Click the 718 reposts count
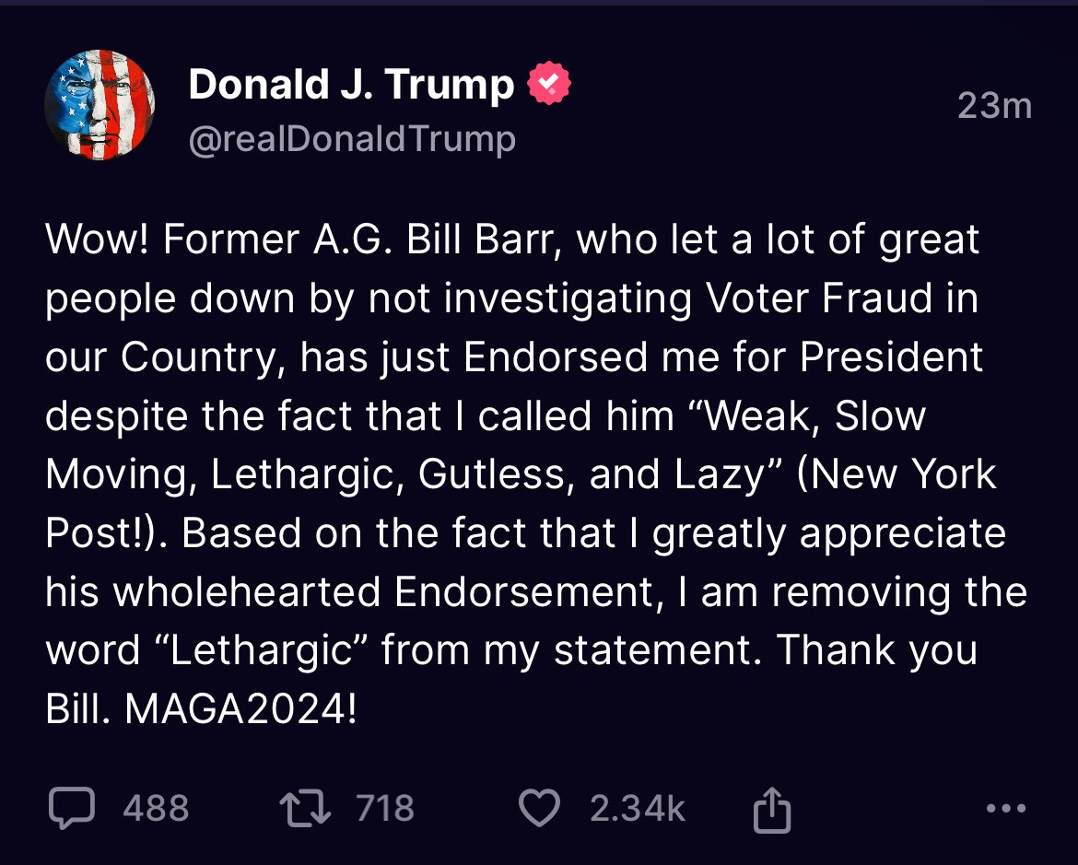Image resolution: width=1078 pixels, height=865 pixels. coord(384,809)
